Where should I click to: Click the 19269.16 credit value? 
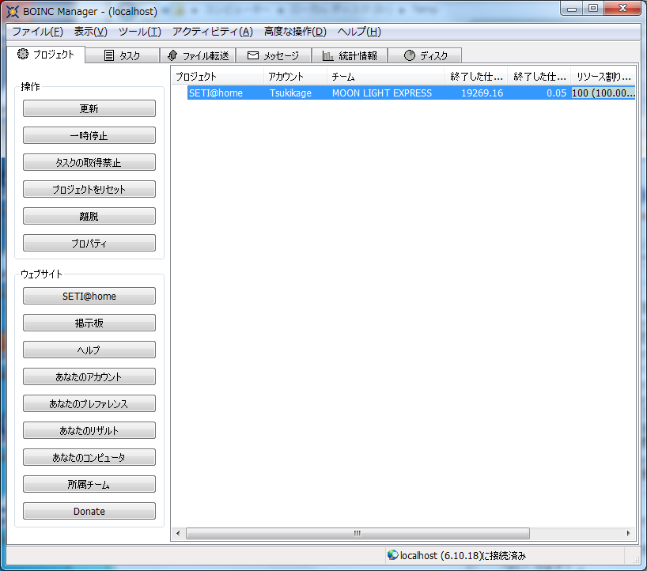point(482,93)
